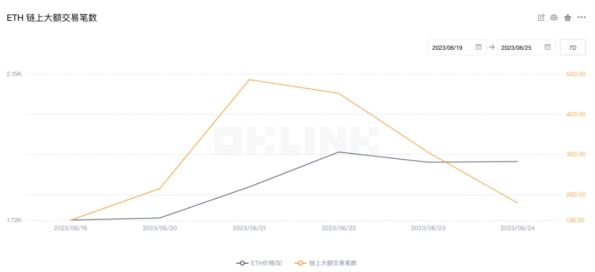Click the ETH price point at 2023/06/22

coord(339,152)
